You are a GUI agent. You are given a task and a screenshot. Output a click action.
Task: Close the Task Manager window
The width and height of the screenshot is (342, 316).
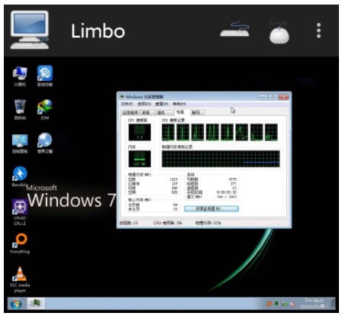[283, 97]
